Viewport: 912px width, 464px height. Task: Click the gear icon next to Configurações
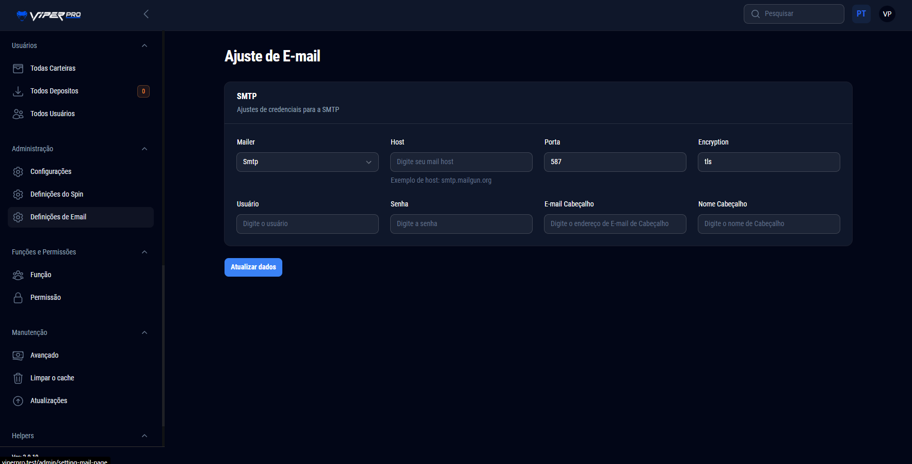[x=18, y=172]
